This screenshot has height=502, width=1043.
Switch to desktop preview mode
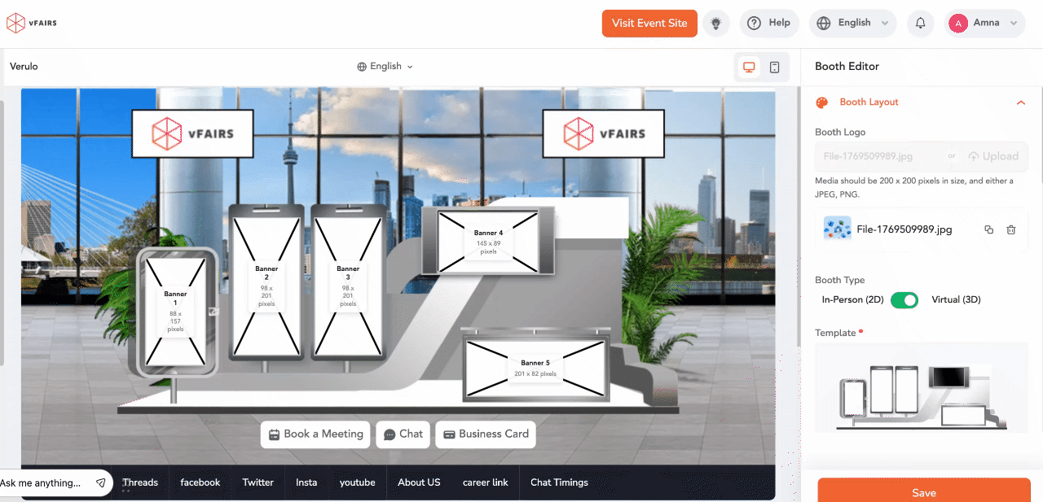click(x=749, y=67)
